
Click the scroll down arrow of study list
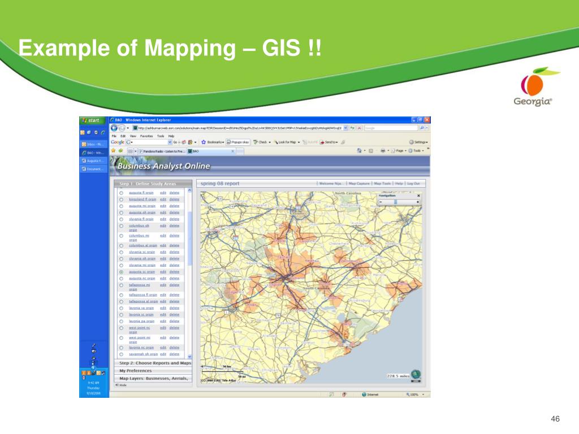(190, 357)
